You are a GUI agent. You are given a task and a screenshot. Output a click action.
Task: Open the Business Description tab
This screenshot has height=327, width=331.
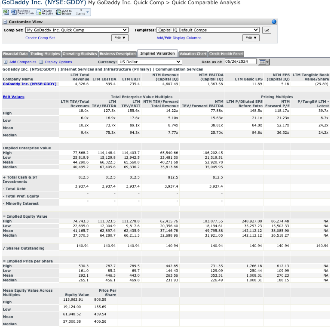pyautogui.click(x=118, y=54)
